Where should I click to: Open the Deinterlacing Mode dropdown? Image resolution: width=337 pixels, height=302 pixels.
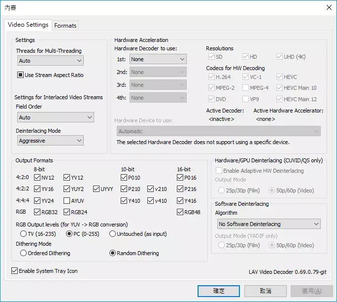tap(50, 141)
